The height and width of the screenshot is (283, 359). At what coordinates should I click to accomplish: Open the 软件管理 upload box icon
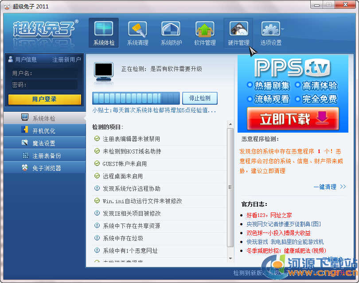[x=205, y=33]
